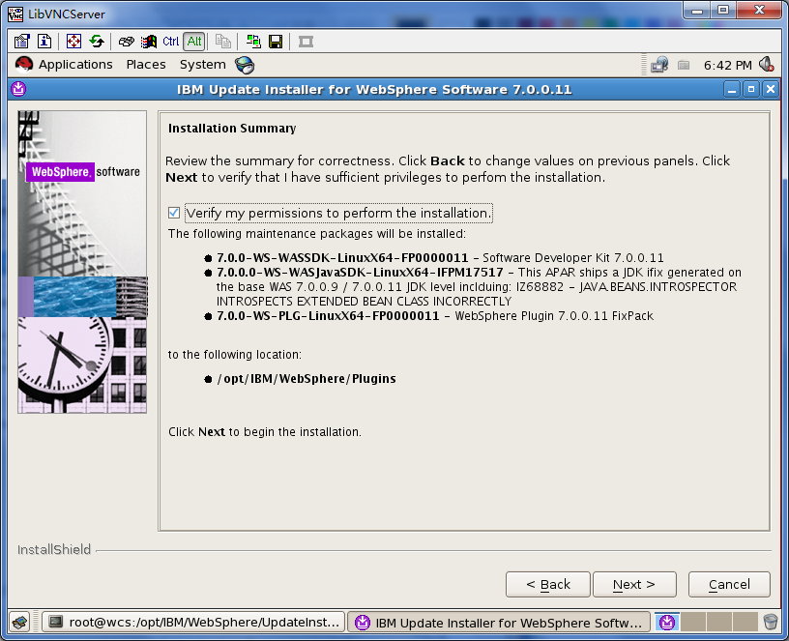789x641 pixels.
Task: Uncheck Verify my permissions checkbox
Action: [174, 213]
